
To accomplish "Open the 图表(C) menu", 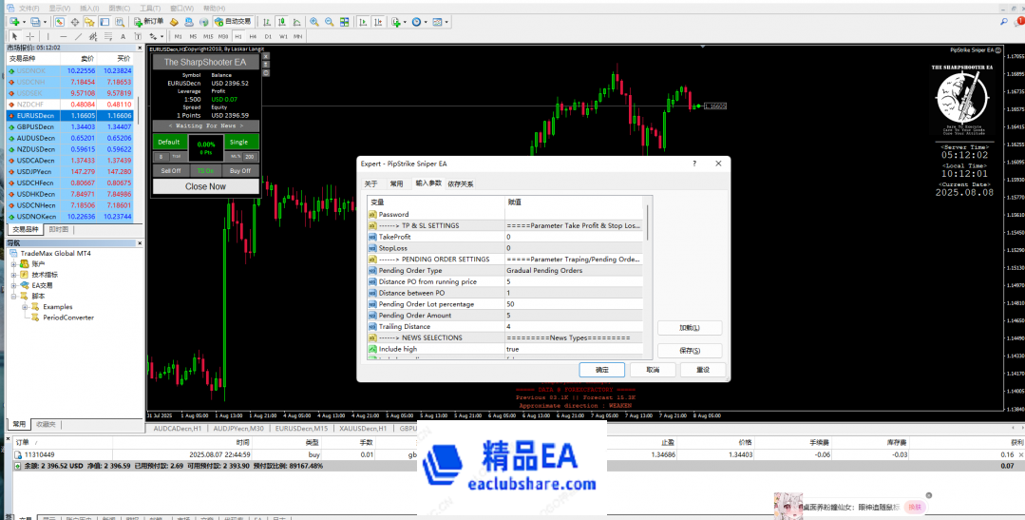I will [120, 9].
